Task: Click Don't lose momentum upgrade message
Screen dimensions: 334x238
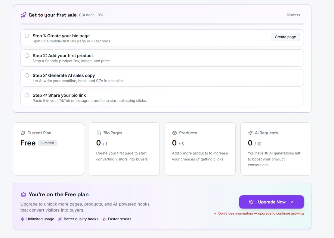Action: coord(261,213)
